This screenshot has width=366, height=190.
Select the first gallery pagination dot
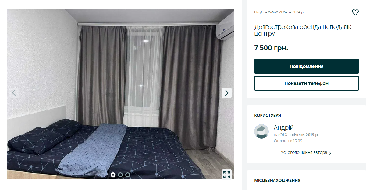coord(113,175)
